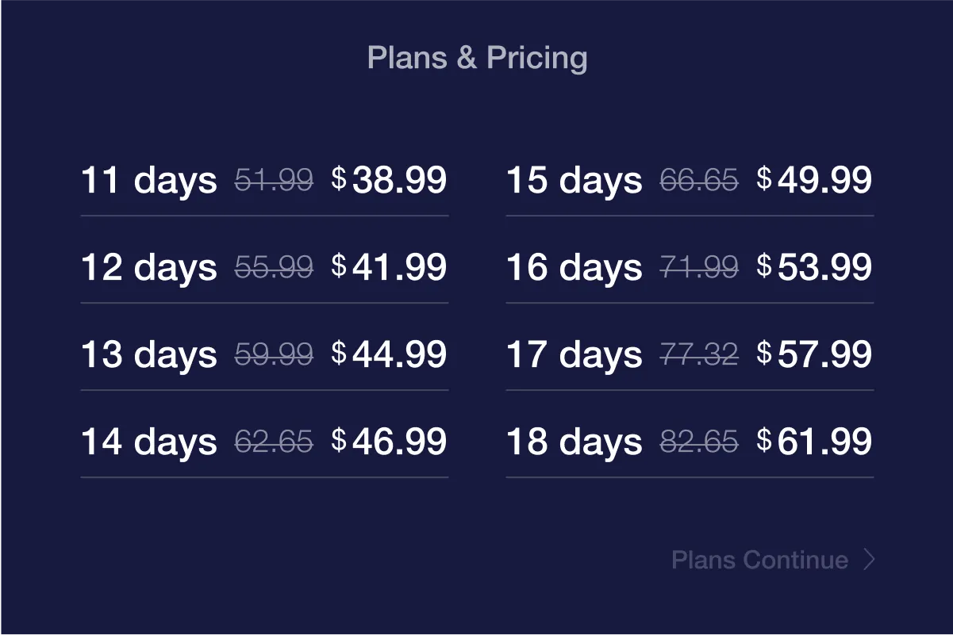953x635 pixels.
Task: Click the $44.99 discounted price
Action: coord(389,354)
